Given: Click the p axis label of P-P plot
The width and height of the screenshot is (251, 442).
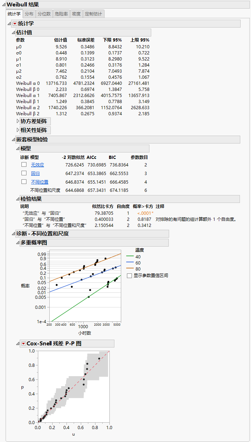Looking at the screenshot, I should [22, 387].
